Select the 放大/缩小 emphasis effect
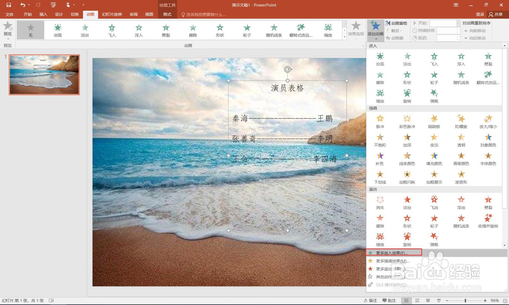The height and width of the screenshot is (305, 509). (488, 122)
